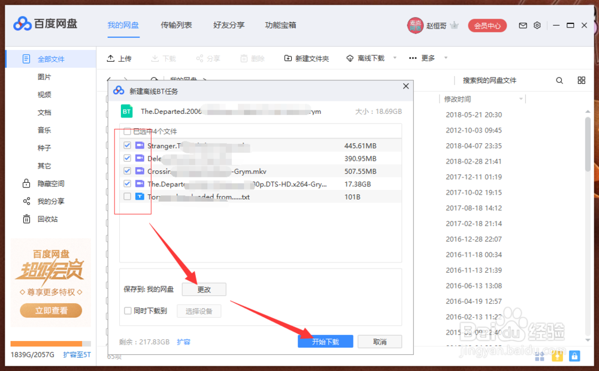Click the user avatar of 赵恒哥

(x=415, y=26)
